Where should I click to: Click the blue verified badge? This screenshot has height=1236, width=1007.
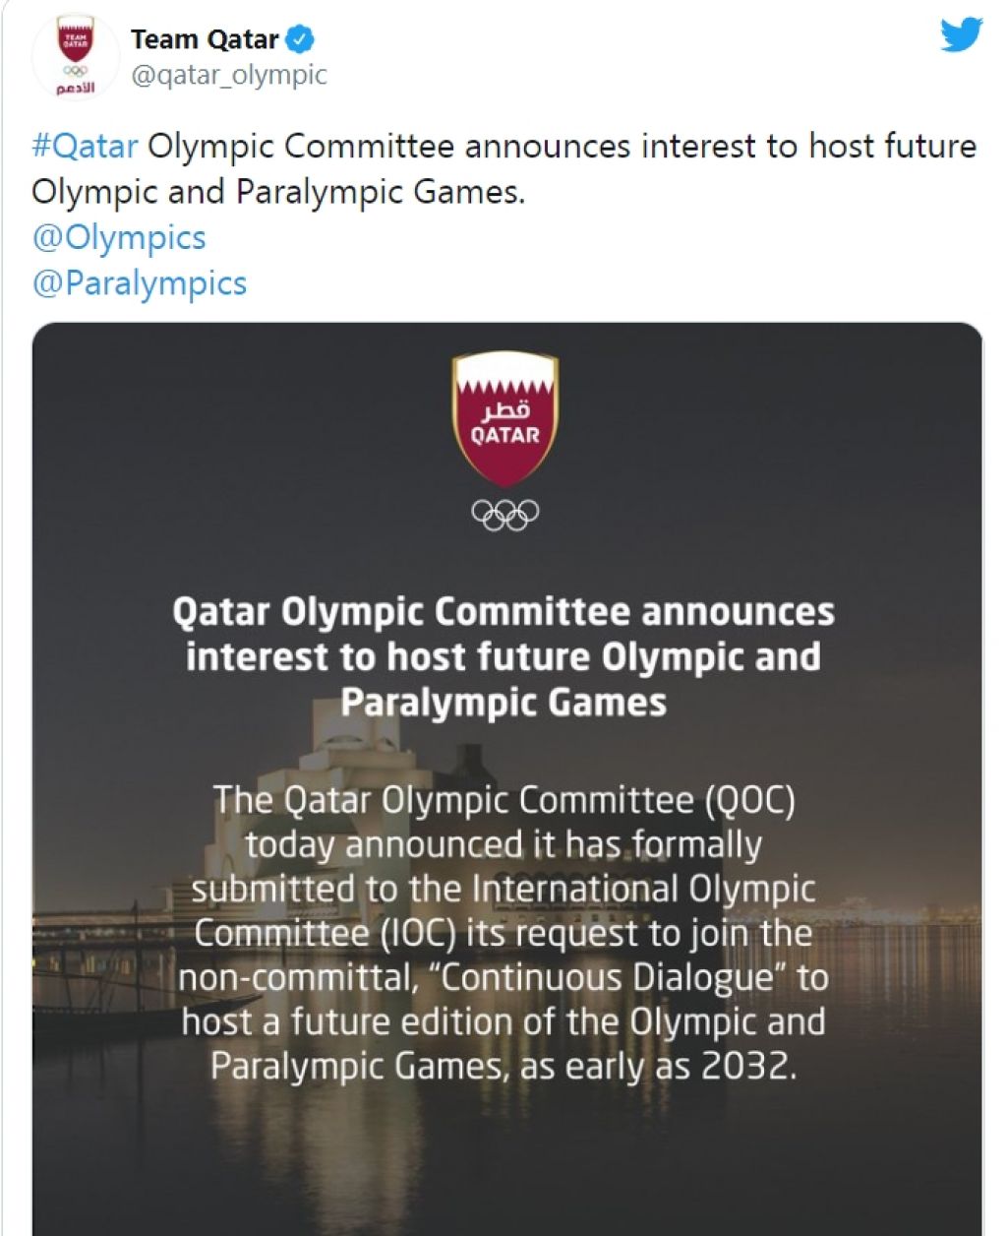(301, 39)
